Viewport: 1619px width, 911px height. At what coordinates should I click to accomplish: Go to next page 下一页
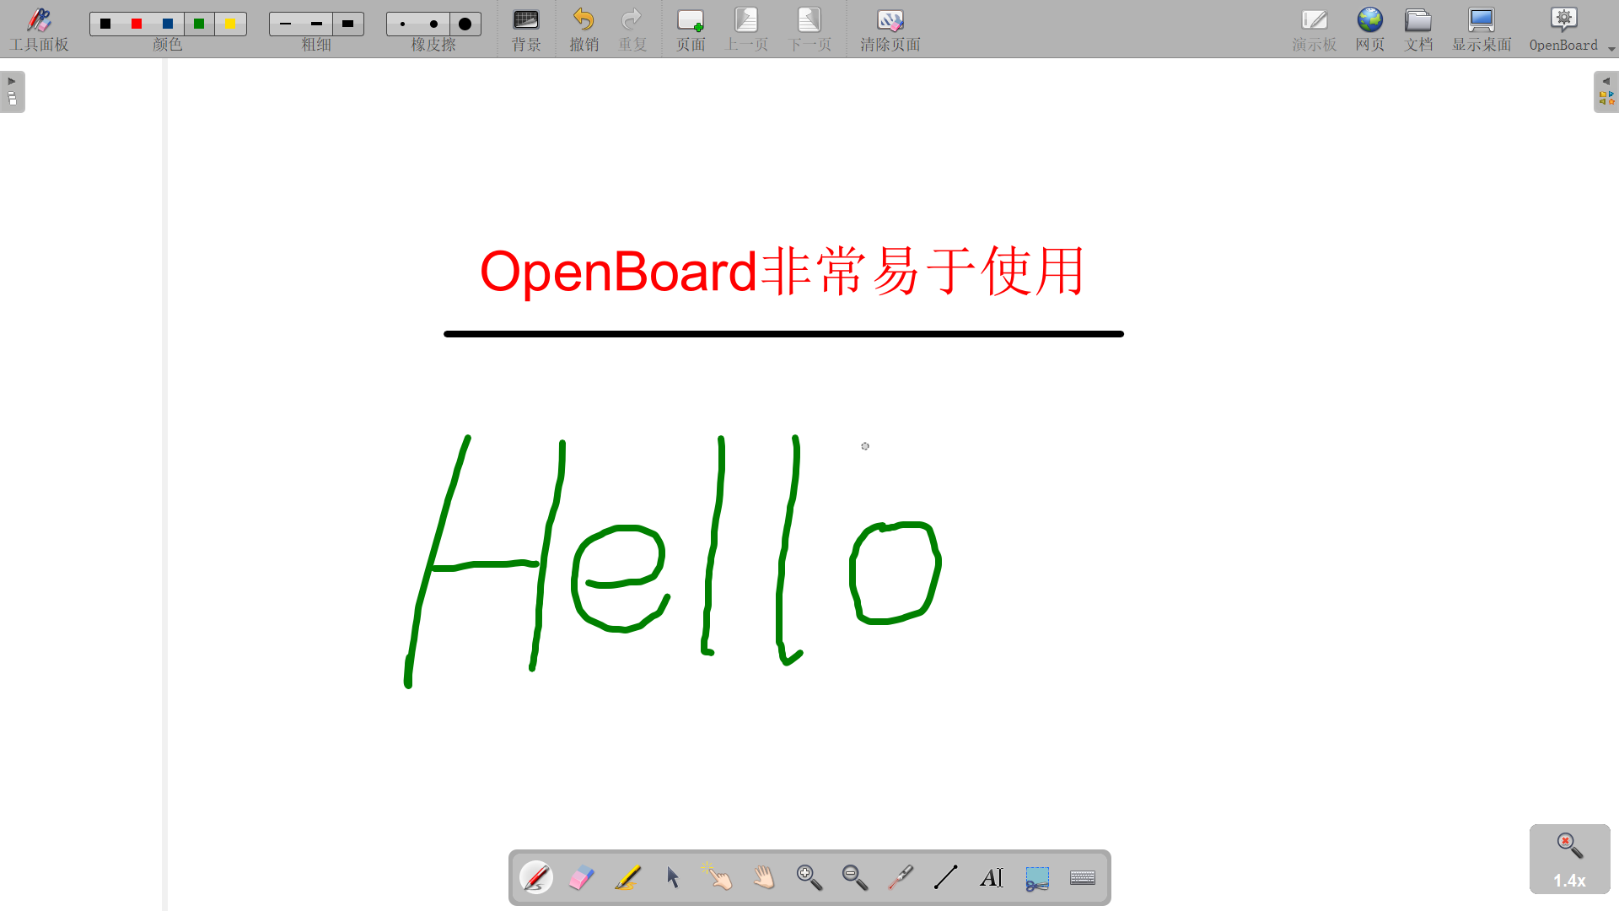(x=809, y=30)
